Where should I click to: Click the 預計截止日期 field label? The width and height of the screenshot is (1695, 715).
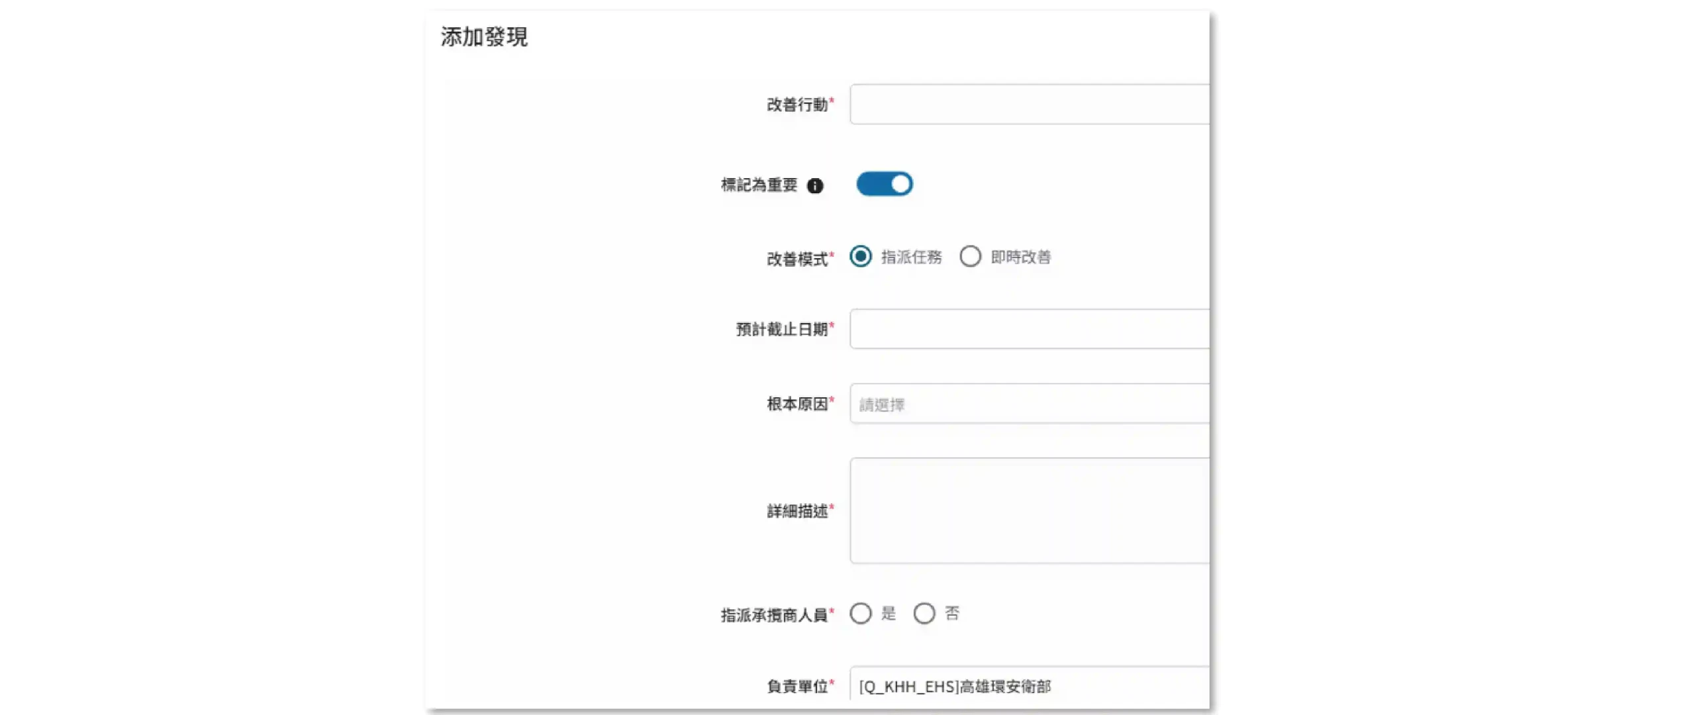coord(782,330)
